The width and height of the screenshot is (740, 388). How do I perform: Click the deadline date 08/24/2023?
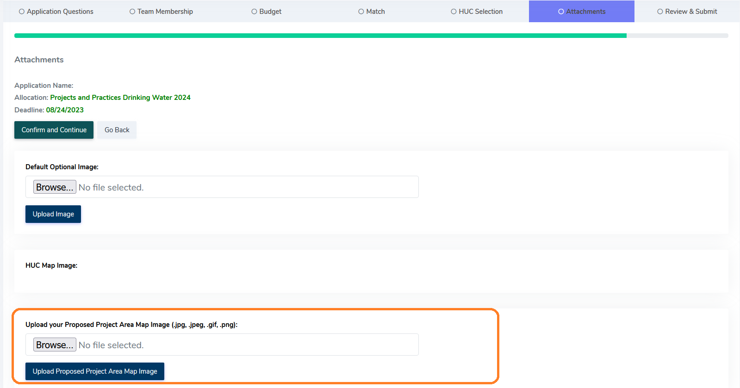tap(65, 110)
